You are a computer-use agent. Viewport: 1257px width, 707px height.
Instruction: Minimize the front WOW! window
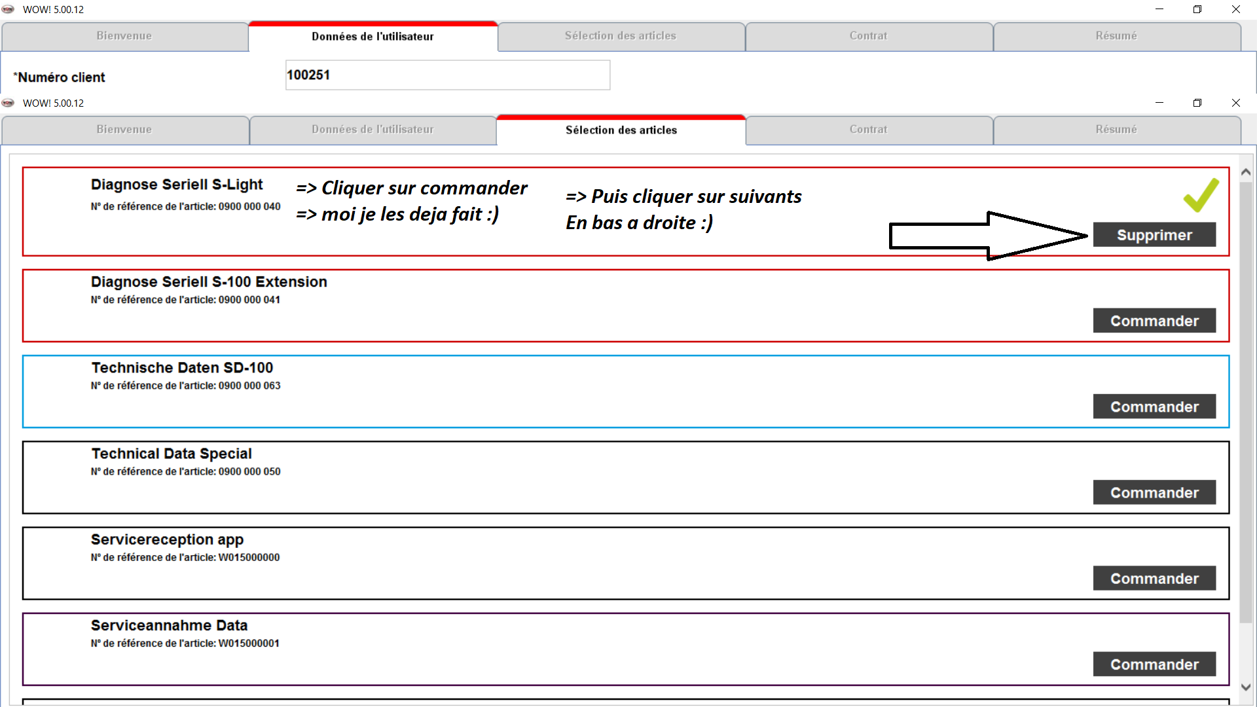pos(1159,103)
